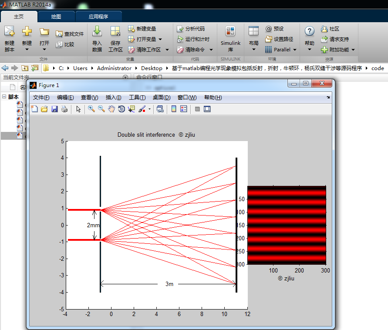Screen dimensions: 388x330
Task: Click Link Plot icon in Figure 1 toolbar
Action: pyautogui.click(x=160, y=109)
